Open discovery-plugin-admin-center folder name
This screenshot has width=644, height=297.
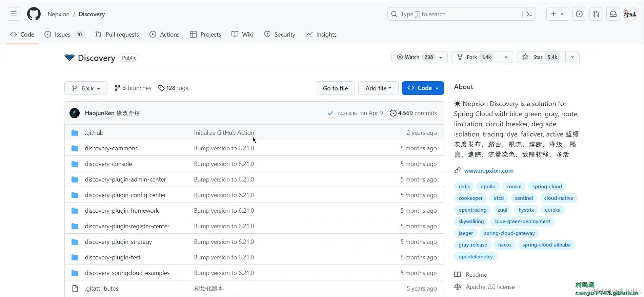click(x=125, y=179)
